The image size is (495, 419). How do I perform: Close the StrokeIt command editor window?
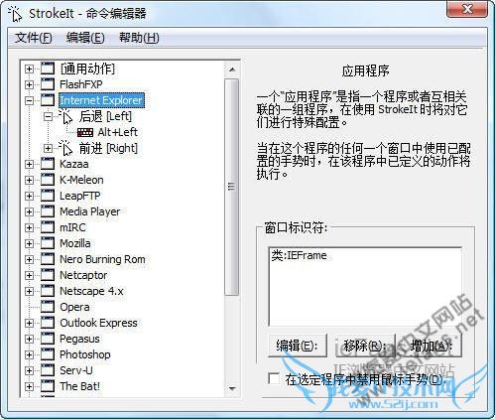pos(467,9)
